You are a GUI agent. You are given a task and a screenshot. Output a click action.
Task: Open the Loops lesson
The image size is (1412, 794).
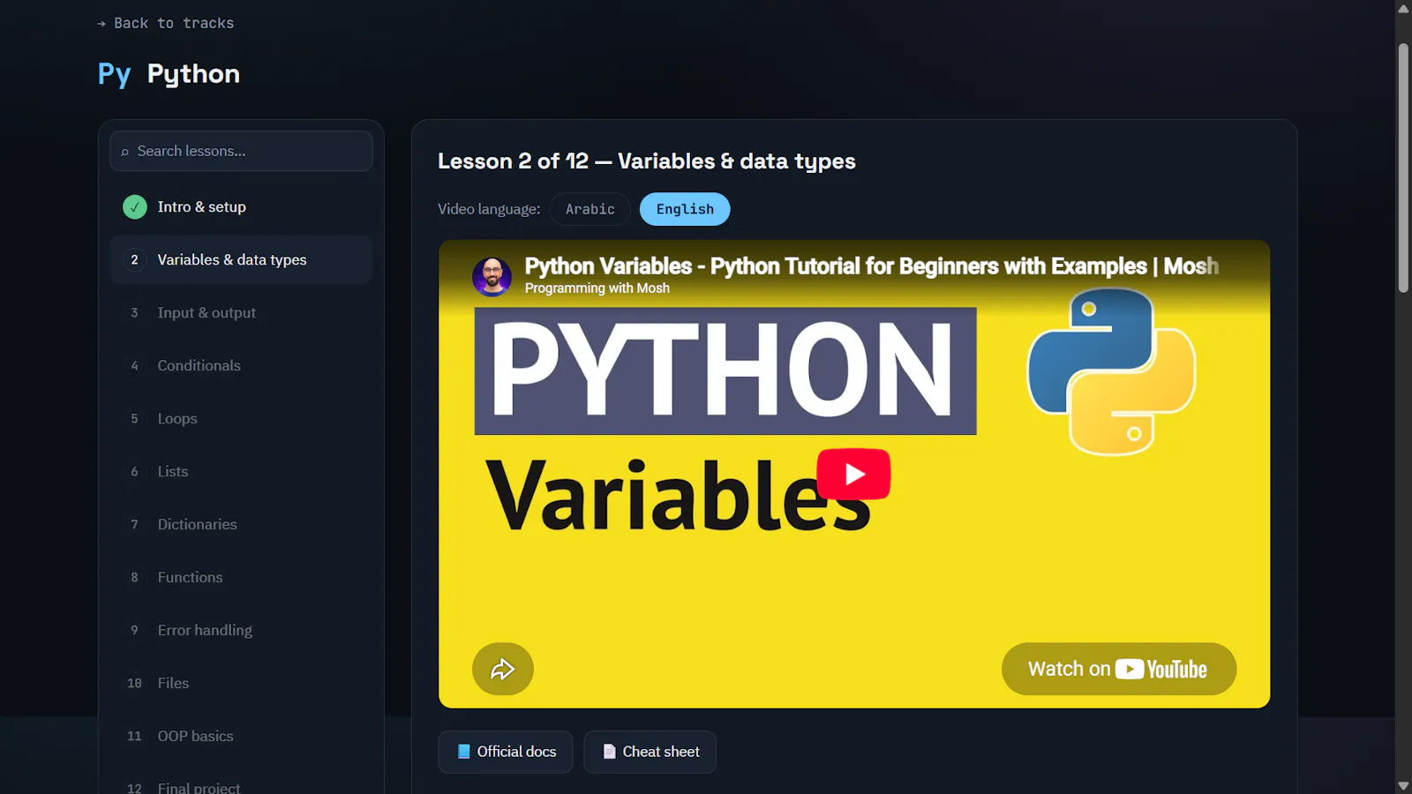click(241, 418)
